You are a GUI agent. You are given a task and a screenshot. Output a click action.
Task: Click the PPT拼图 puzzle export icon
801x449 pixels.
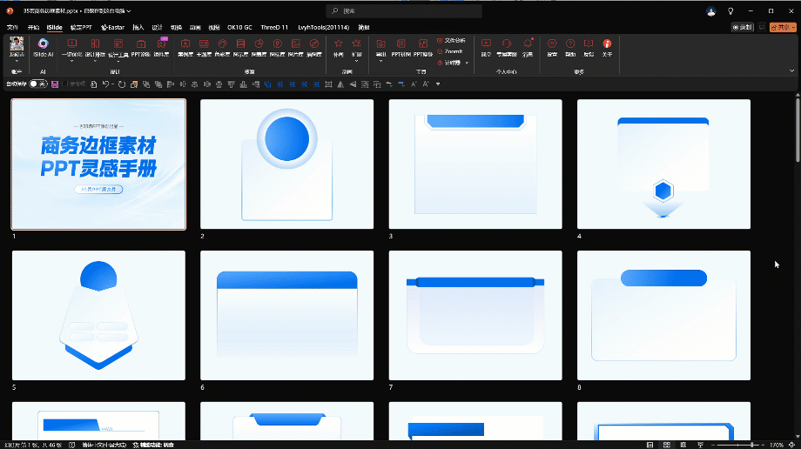401,48
